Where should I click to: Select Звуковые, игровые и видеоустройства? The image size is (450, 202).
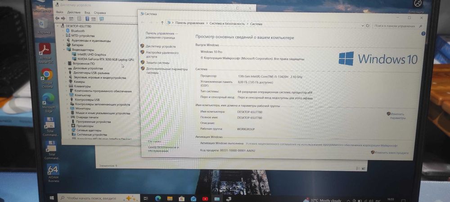pos(100,78)
